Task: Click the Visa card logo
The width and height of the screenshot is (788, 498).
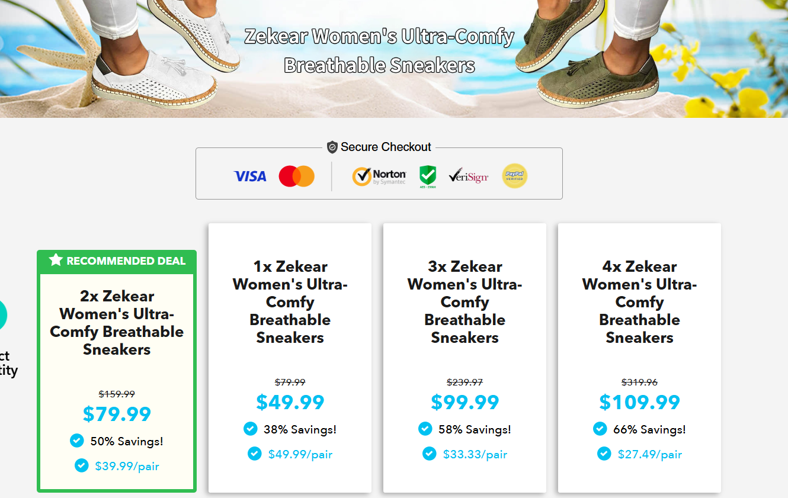Action: point(250,176)
